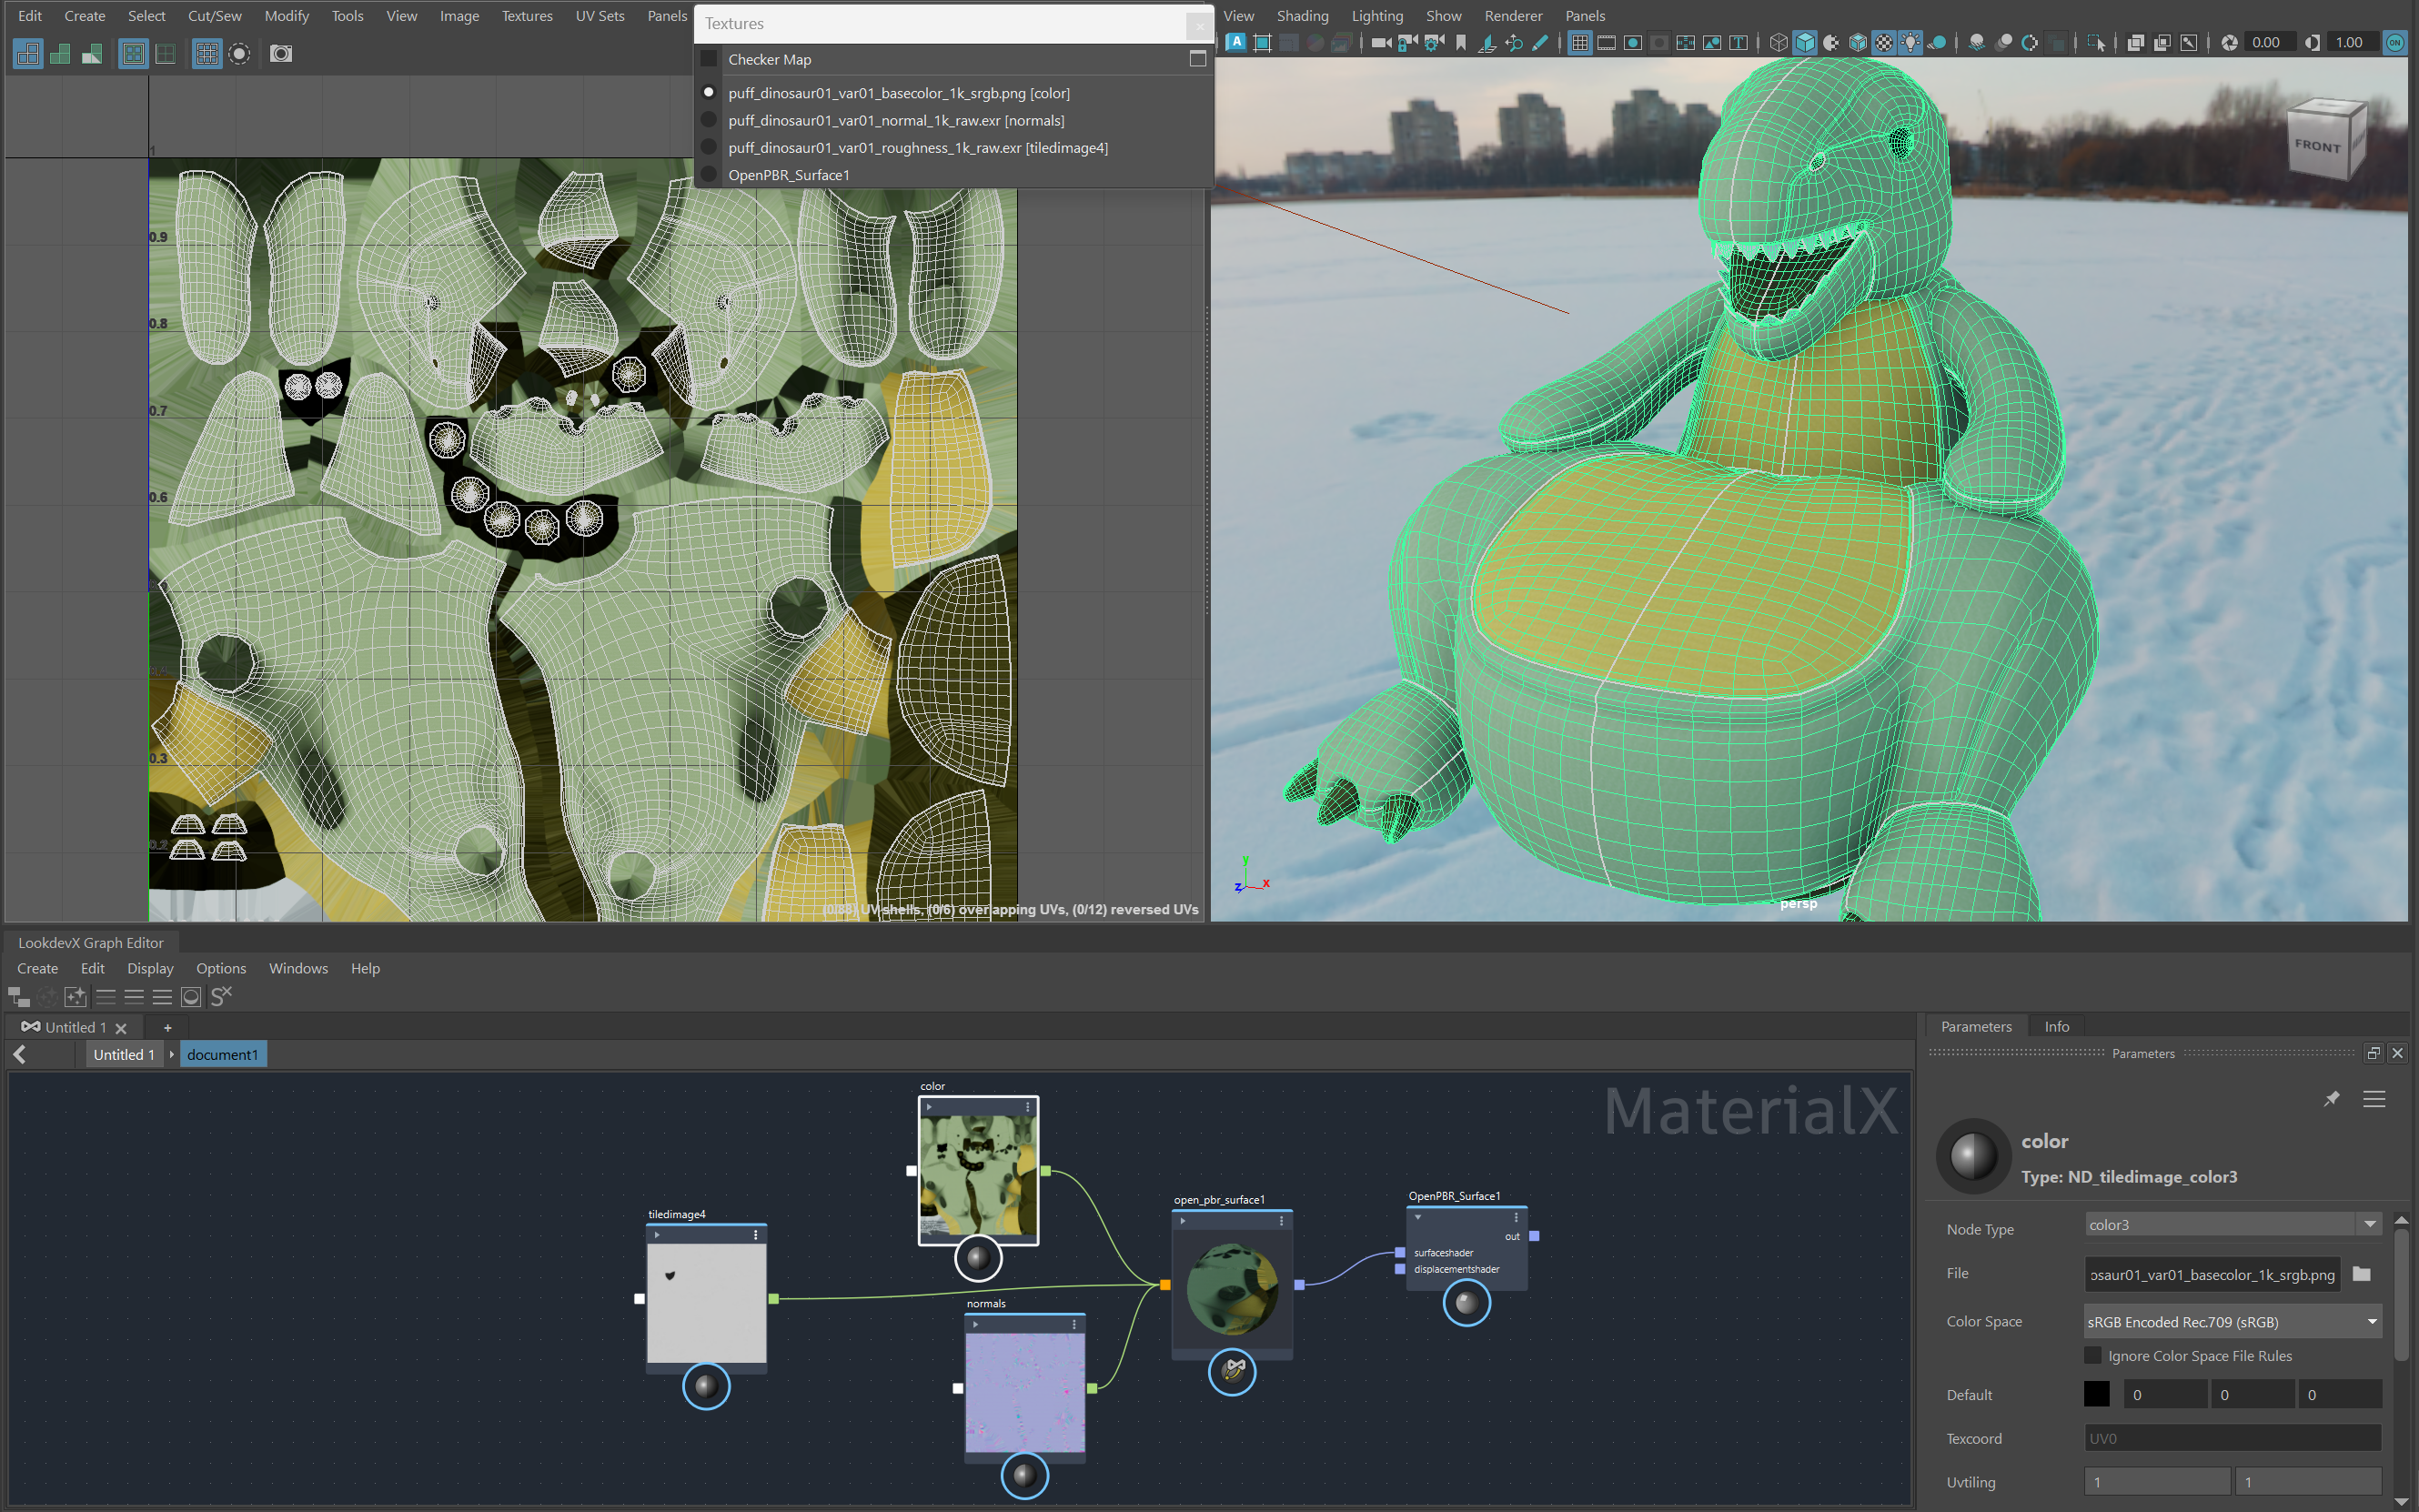
Task: Open the Lighting menu above the viewport
Action: click(1376, 15)
